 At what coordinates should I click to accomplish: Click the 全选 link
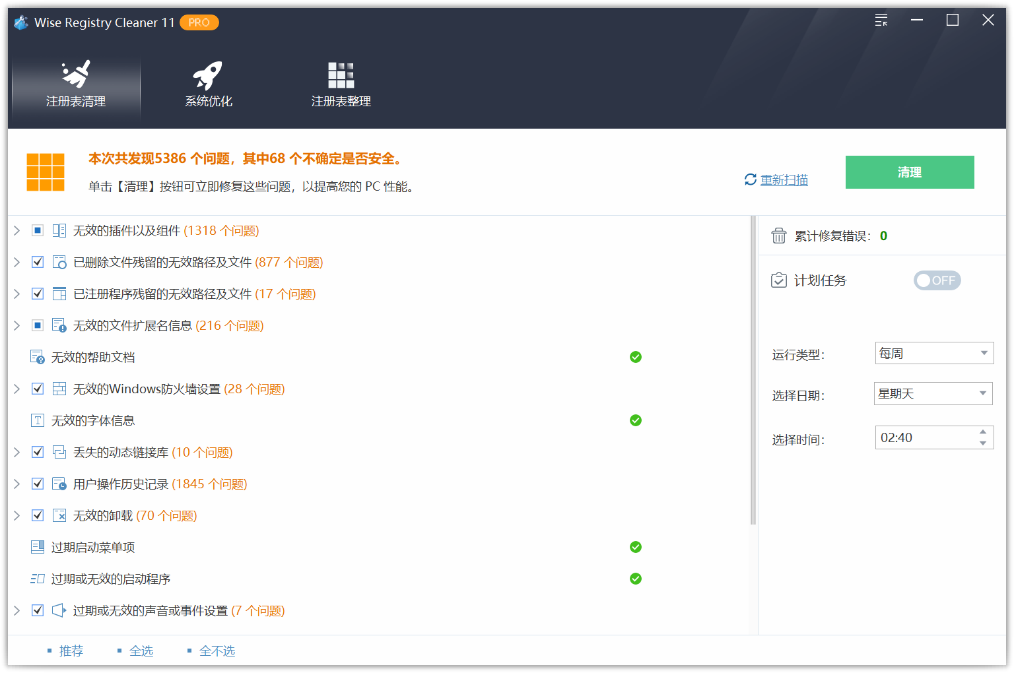click(x=141, y=651)
